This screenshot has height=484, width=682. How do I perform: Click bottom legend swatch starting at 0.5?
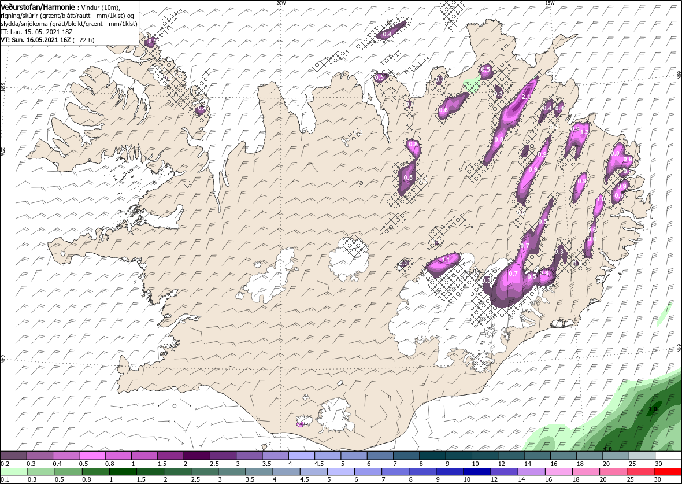[68, 472]
